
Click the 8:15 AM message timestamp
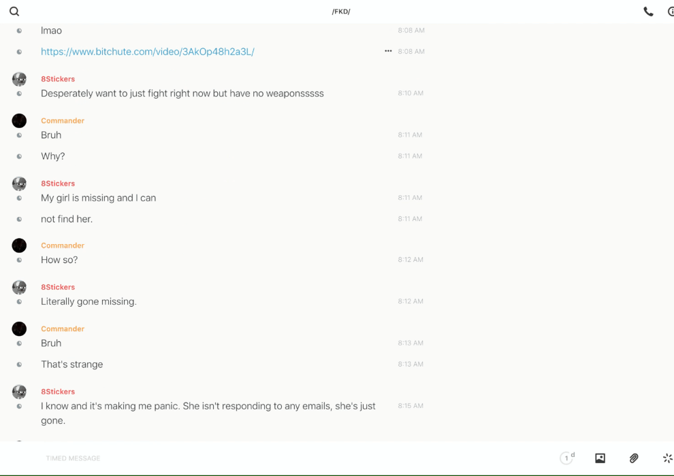pos(411,406)
